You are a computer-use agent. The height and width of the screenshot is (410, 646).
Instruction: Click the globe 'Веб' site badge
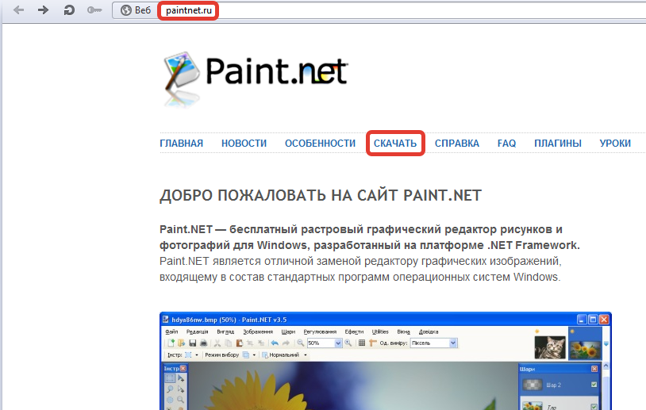(135, 10)
